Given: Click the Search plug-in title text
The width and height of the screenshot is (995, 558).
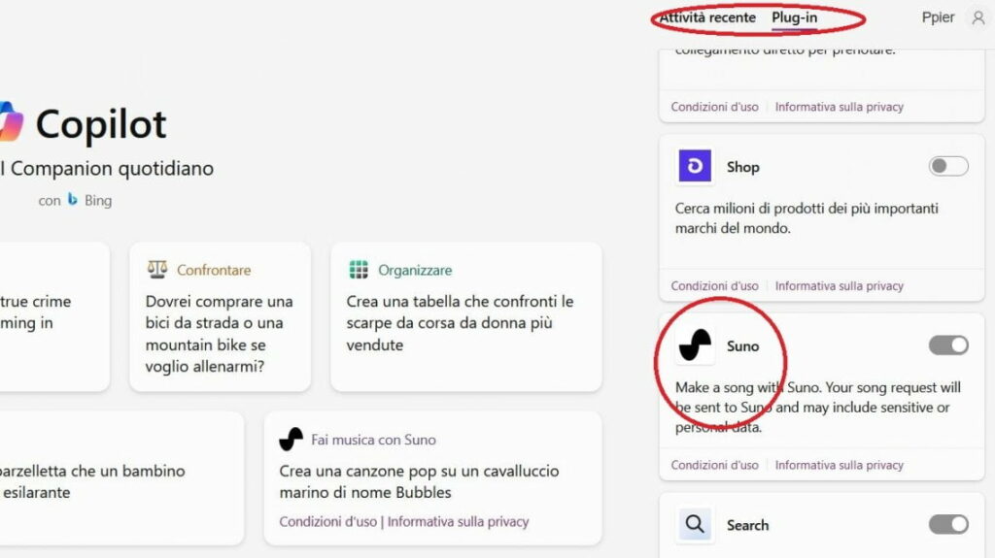Looking at the screenshot, I should pyautogui.click(x=747, y=525).
